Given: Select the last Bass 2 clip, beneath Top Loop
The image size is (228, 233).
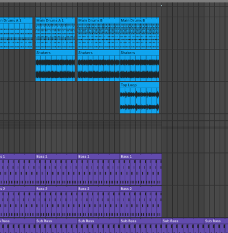Looking at the screenshot, I should point(141,201).
